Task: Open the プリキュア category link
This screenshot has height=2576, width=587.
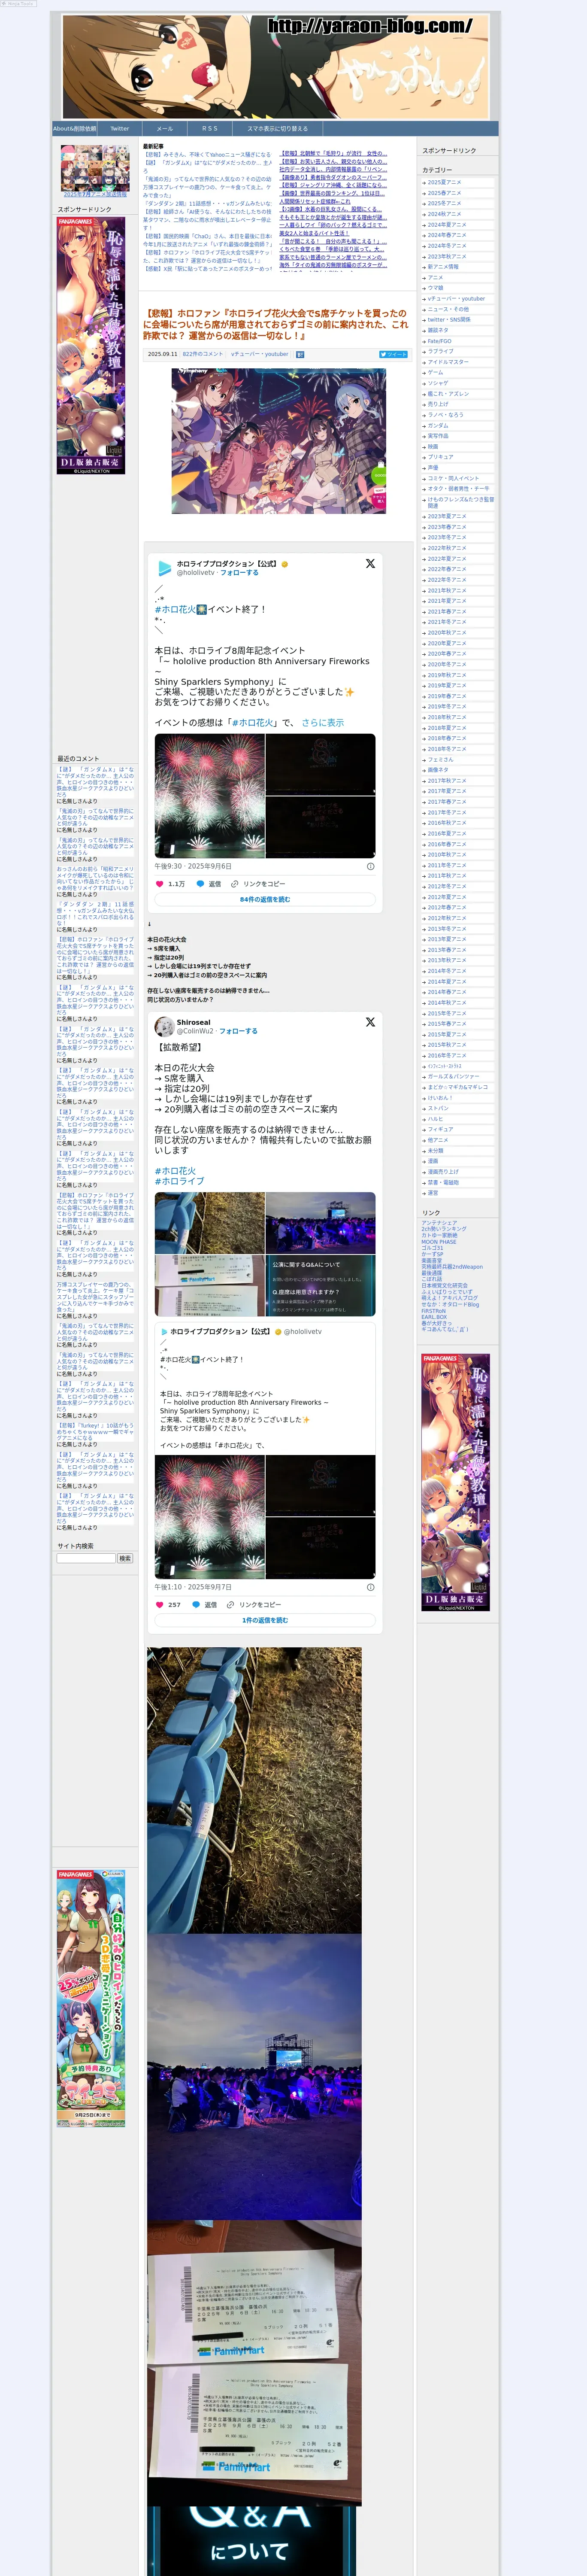Action: [441, 457]
